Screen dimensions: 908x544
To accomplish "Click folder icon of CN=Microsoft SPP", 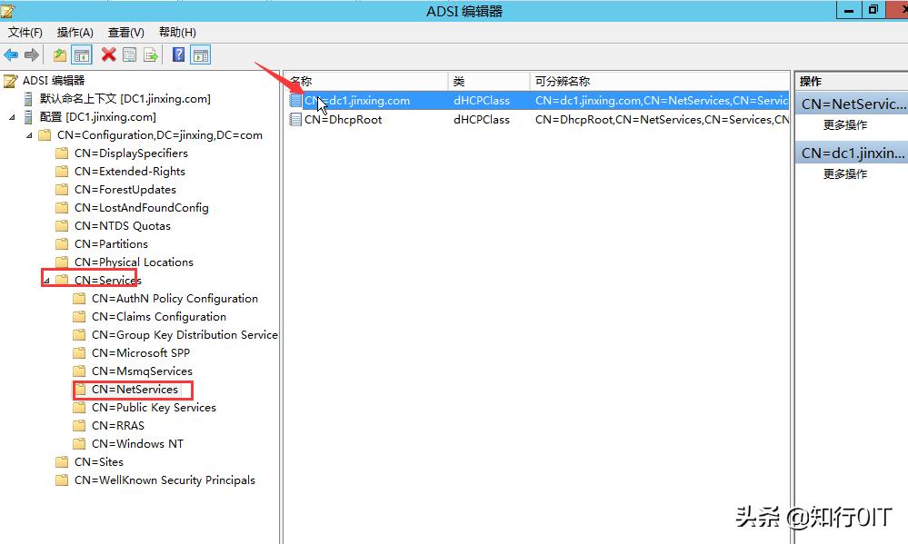I will point(79,353).
